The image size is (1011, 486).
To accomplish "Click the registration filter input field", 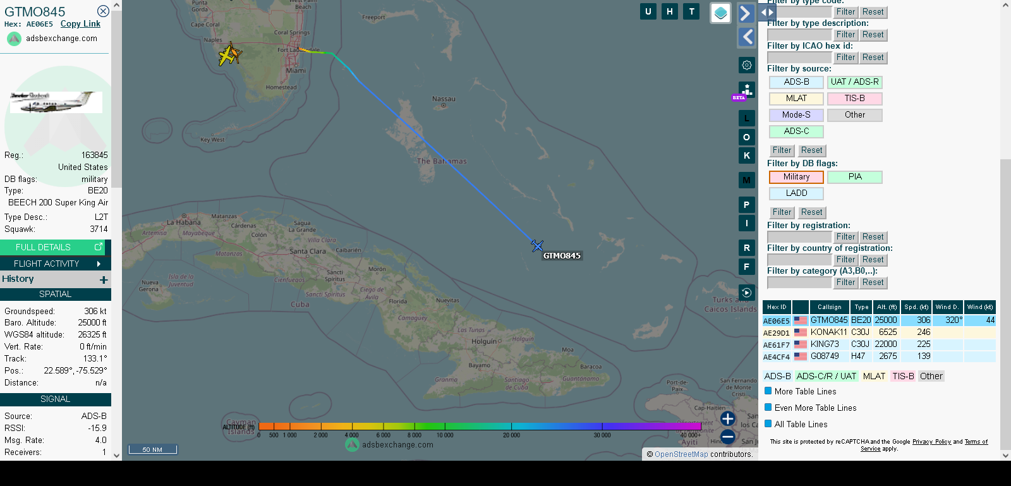I will tap(799, 237).
